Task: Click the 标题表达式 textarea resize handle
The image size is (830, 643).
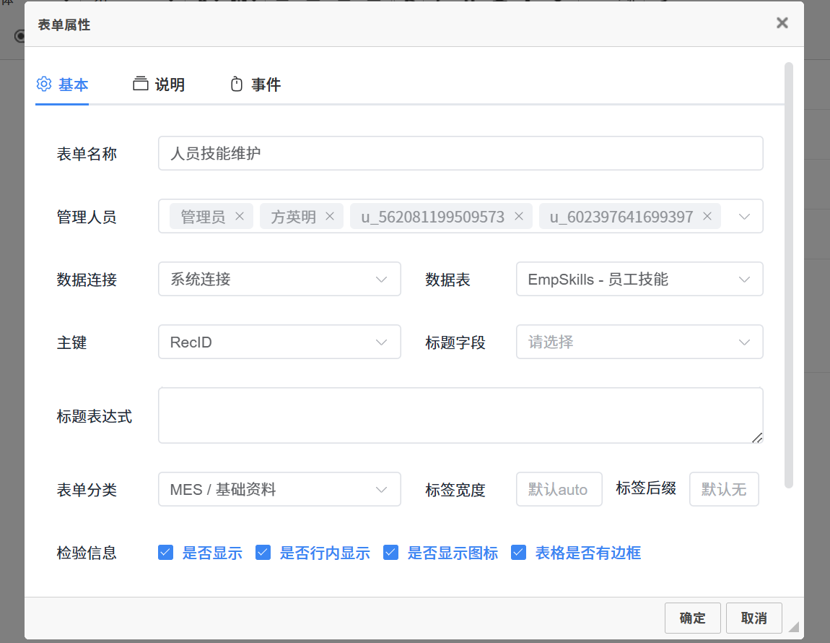Action: [x=756, y=437]
